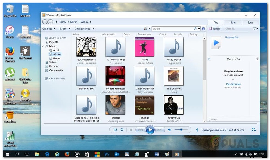Viewport: 270px width, 160px height.
Task: Toggle shuffle playback
Action: coord(115,130)
